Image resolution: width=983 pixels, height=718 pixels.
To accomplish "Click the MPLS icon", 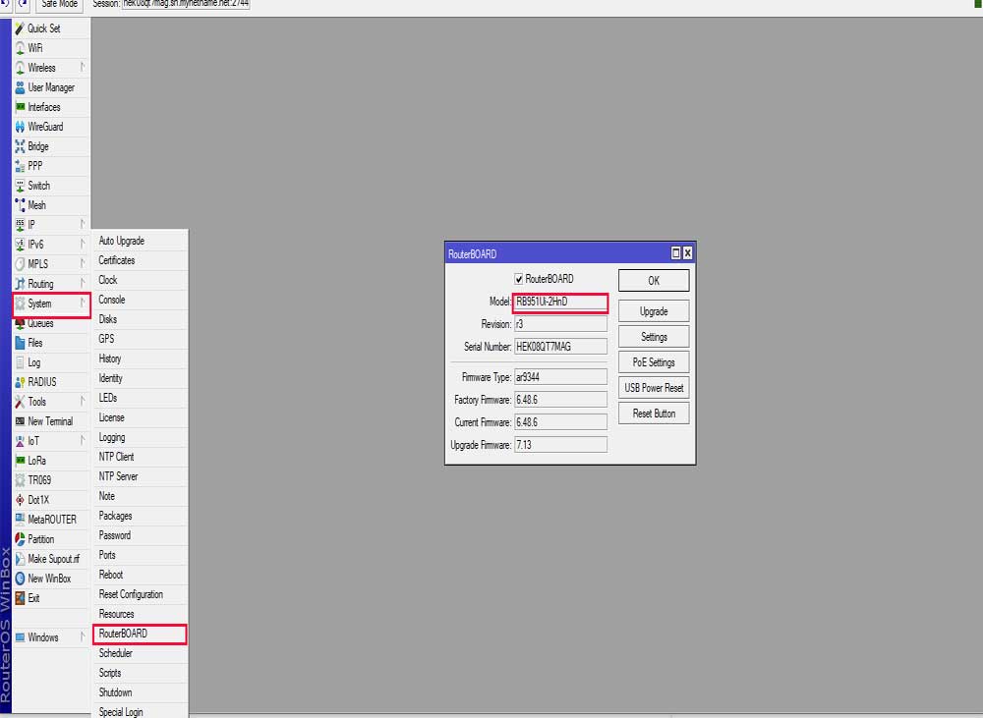I will coord(20,264).
